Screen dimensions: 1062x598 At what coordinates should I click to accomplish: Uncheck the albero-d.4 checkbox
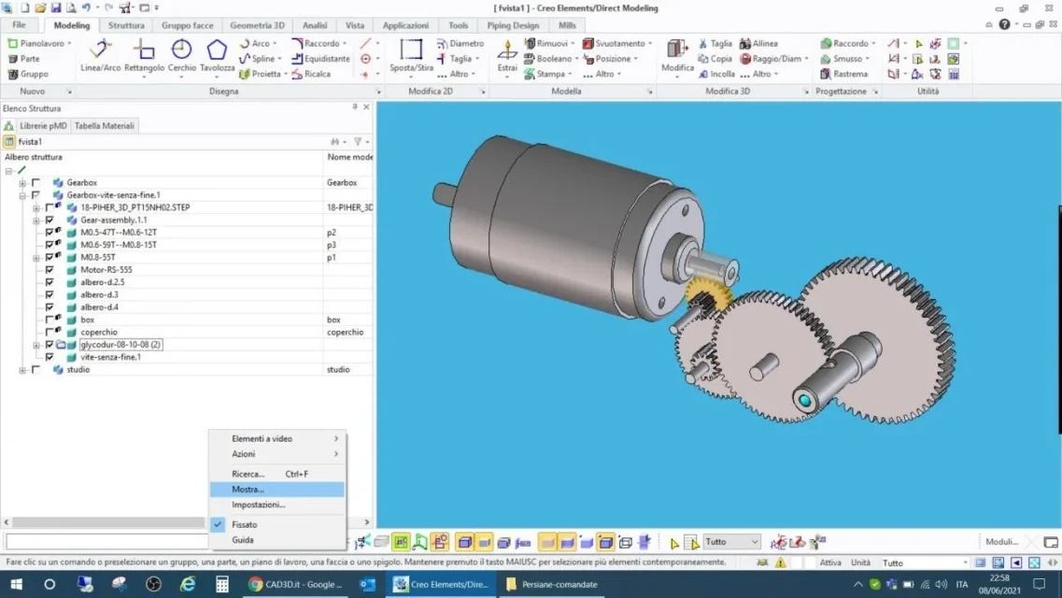point(50,307)
